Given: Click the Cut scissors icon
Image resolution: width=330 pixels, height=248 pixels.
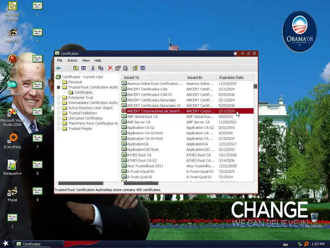Looking at the screenshot, I should [x=93, y=68].
